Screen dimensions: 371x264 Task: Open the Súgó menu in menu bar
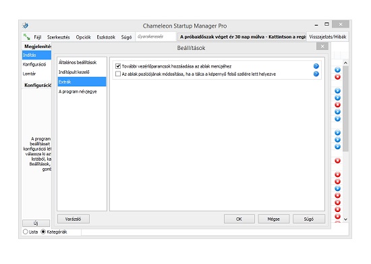click(126, 37)
